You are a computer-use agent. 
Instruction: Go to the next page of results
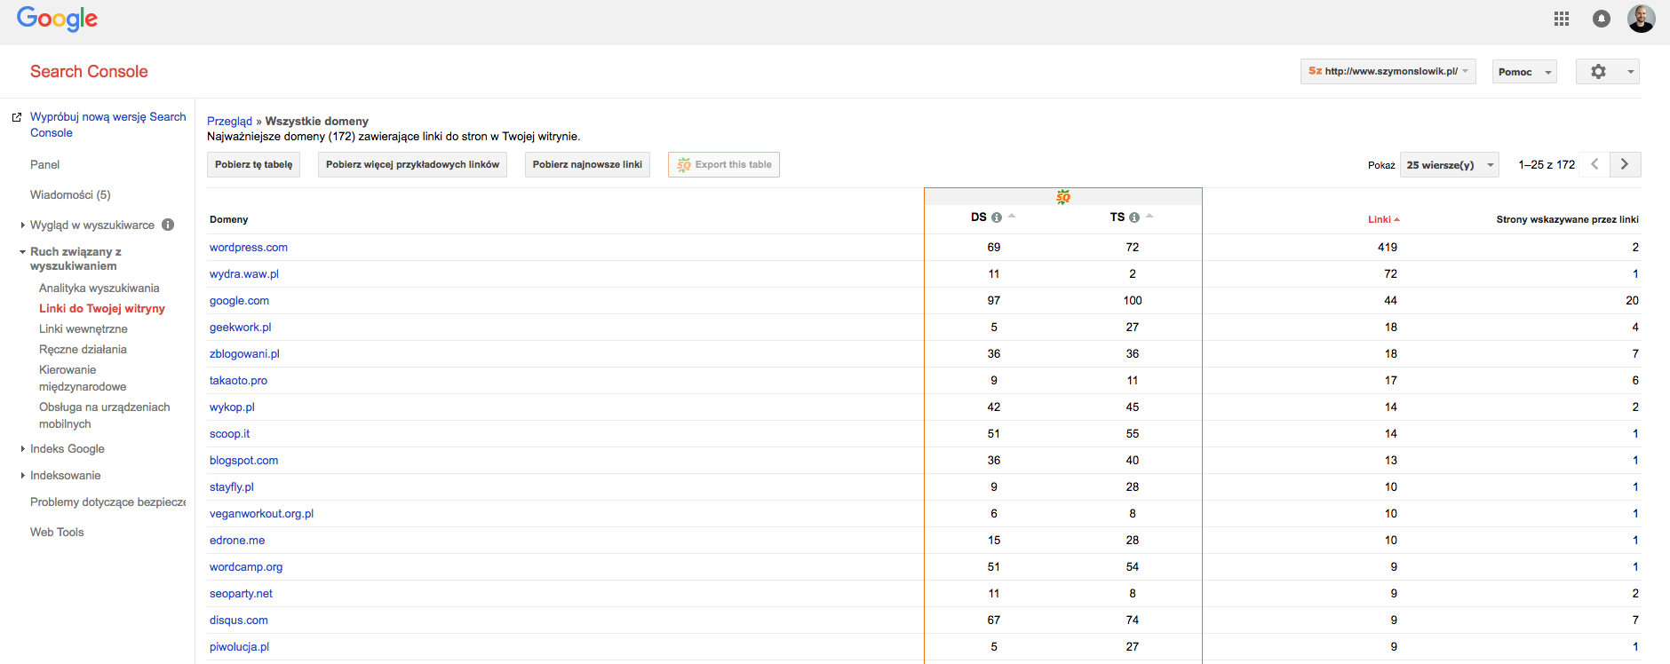tap(1625, 164)
